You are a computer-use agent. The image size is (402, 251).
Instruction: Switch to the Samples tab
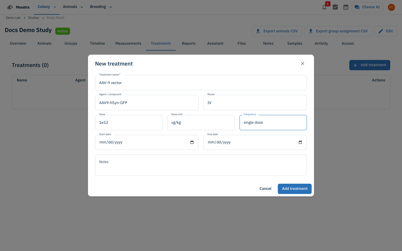[x=295, y=43]
